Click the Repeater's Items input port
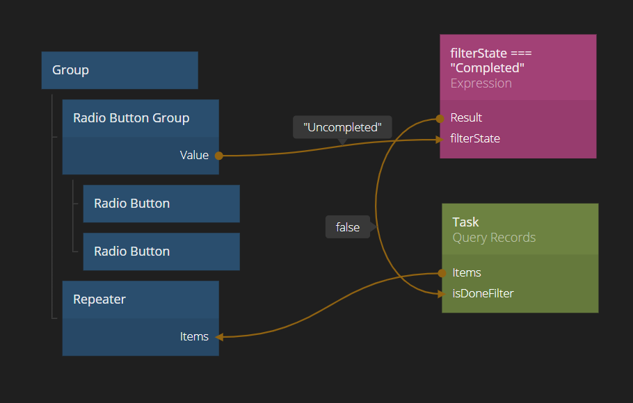The width and height of the screenshot is (633, 403). tap(194, 337)
